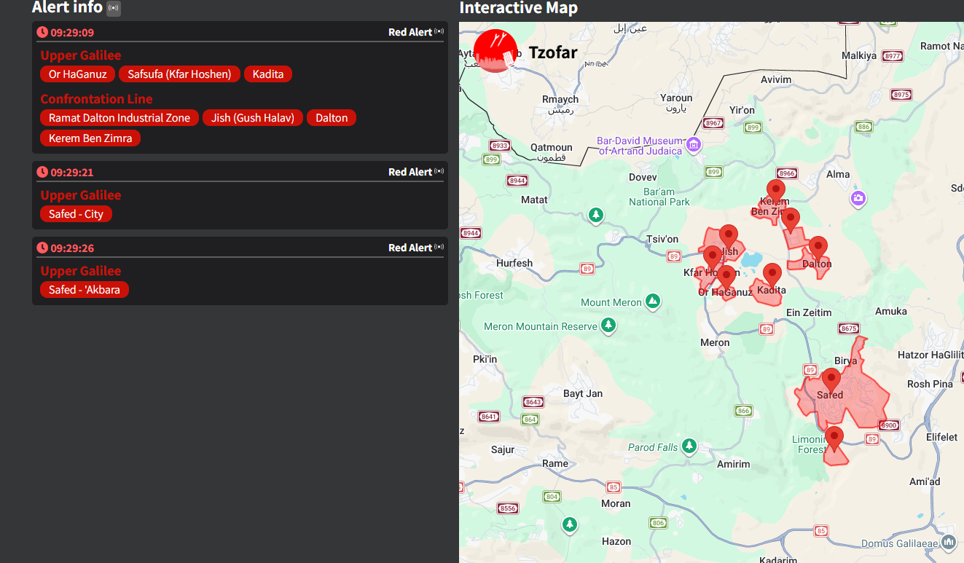Click the route 804 road shield
The width and height of the screenshot is (964, 563).
[552, 497]
